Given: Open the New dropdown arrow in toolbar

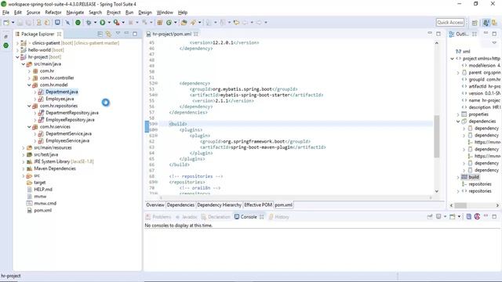Looking at the screenshot, I should (x=13, y=23).
